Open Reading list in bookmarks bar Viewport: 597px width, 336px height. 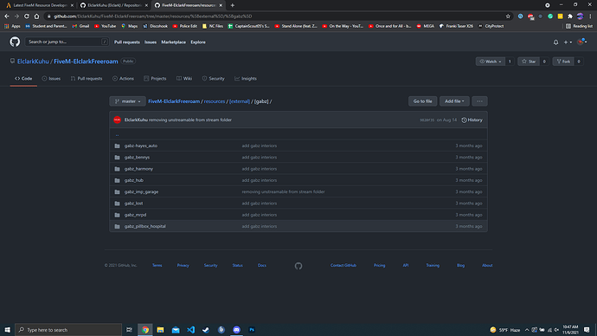click(x=579, y=26)
